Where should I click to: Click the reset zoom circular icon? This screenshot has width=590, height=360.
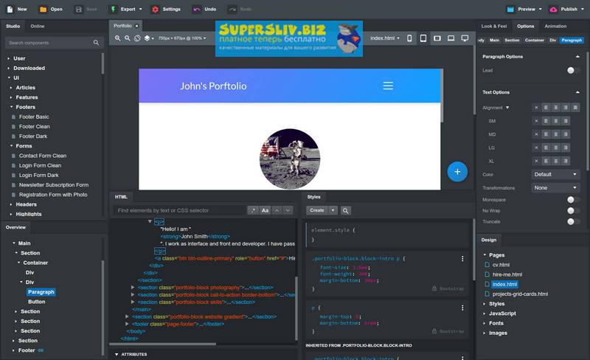[137, 38]
